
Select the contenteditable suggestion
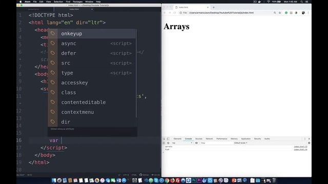pyautogui.click(x=92, y=102)
